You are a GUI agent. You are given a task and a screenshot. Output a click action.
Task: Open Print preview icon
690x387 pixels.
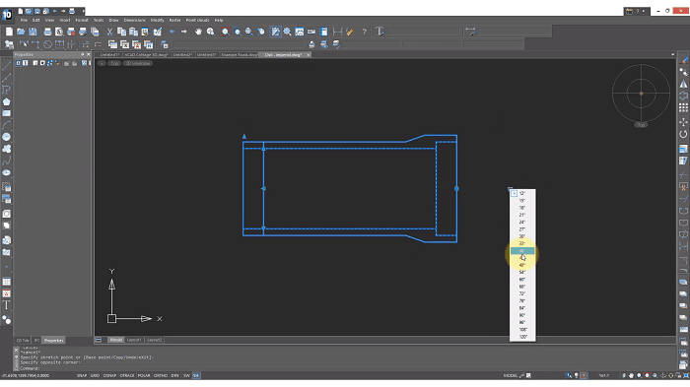point(59,32)
